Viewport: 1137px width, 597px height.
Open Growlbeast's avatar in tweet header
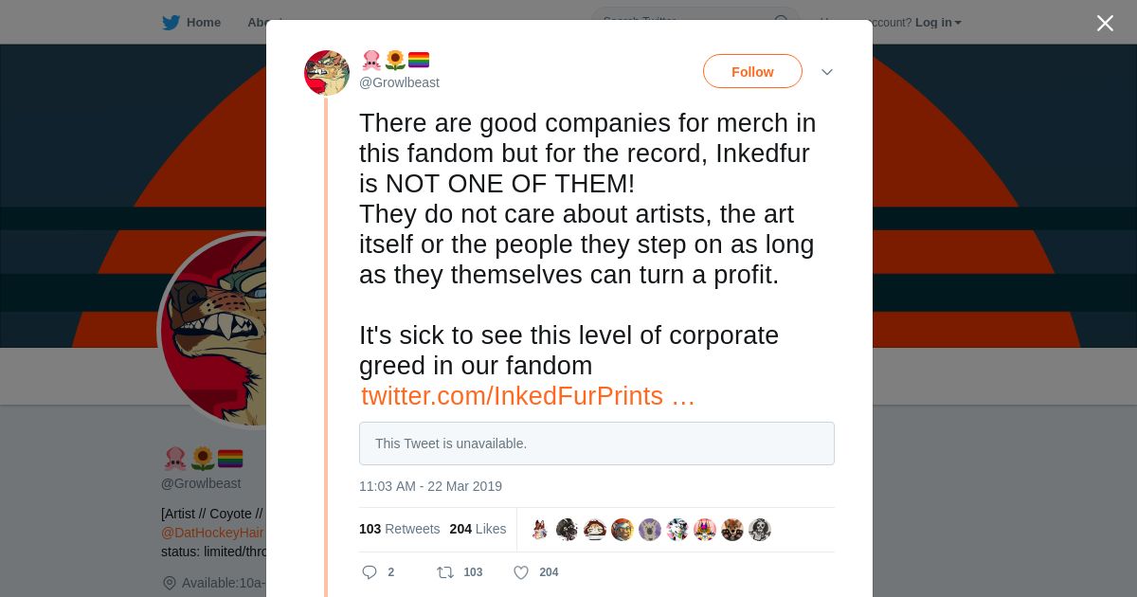(x=327, y=73)
